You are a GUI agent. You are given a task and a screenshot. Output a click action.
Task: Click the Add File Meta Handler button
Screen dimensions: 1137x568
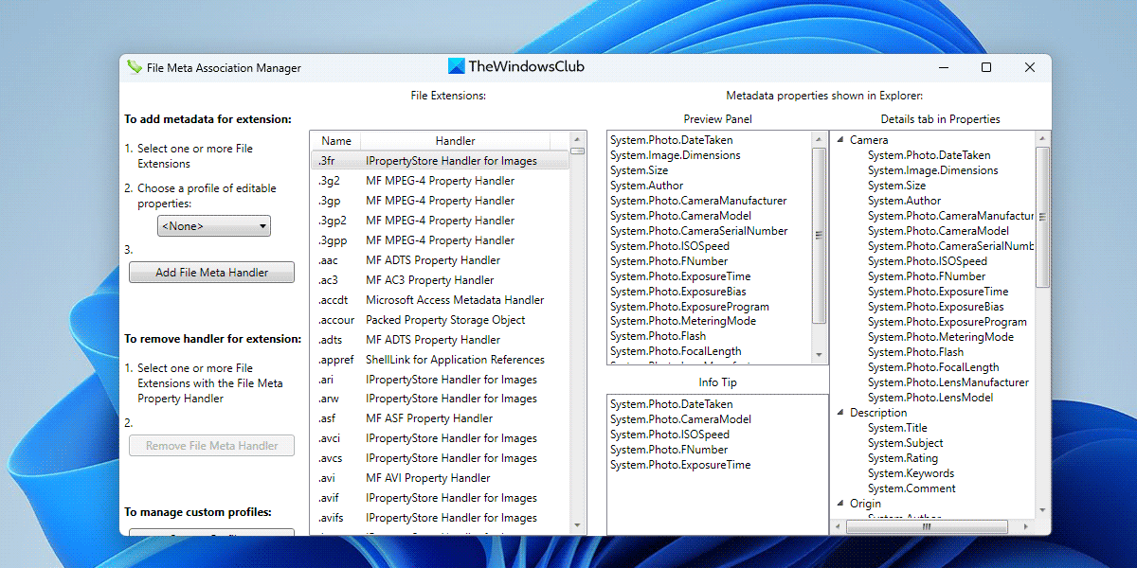pyautogui.click(x=211, y=273)
